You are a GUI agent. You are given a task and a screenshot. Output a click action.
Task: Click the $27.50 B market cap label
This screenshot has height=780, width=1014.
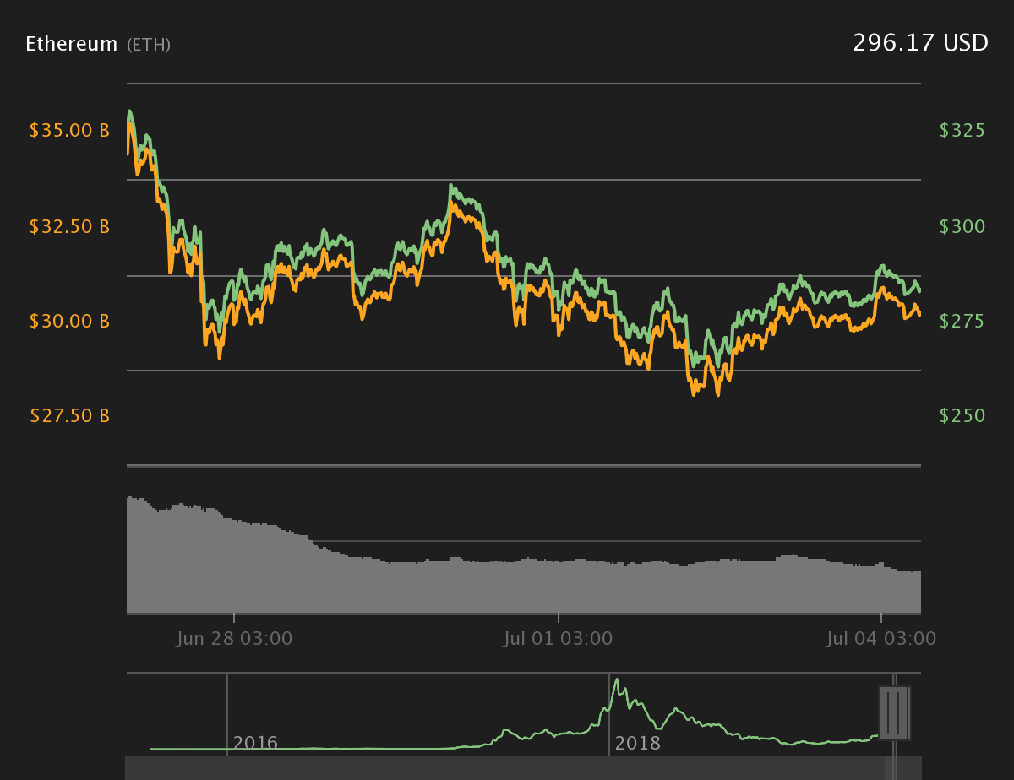69,416
